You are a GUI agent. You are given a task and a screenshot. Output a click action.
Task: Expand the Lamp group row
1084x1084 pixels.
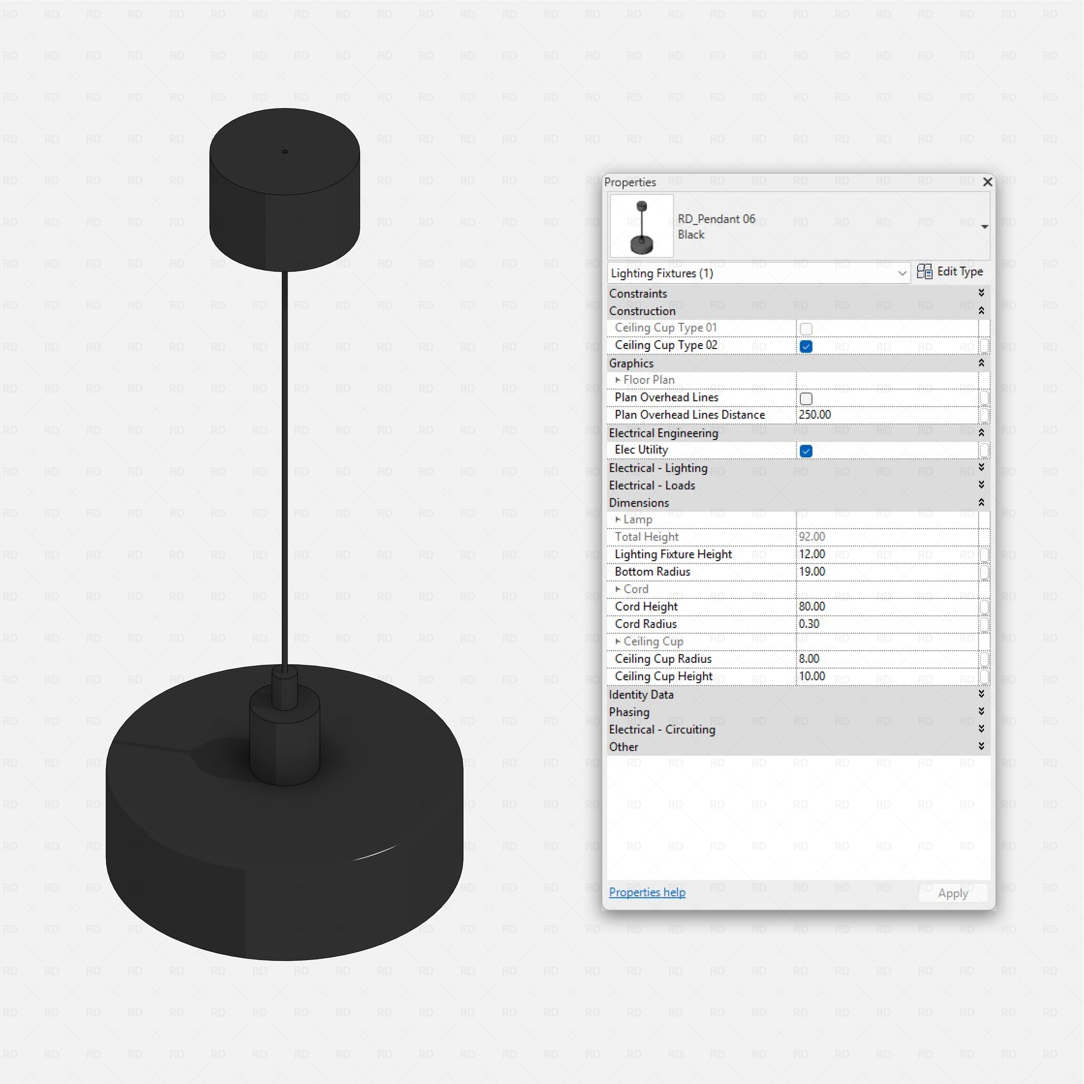[x=618, y=519]
